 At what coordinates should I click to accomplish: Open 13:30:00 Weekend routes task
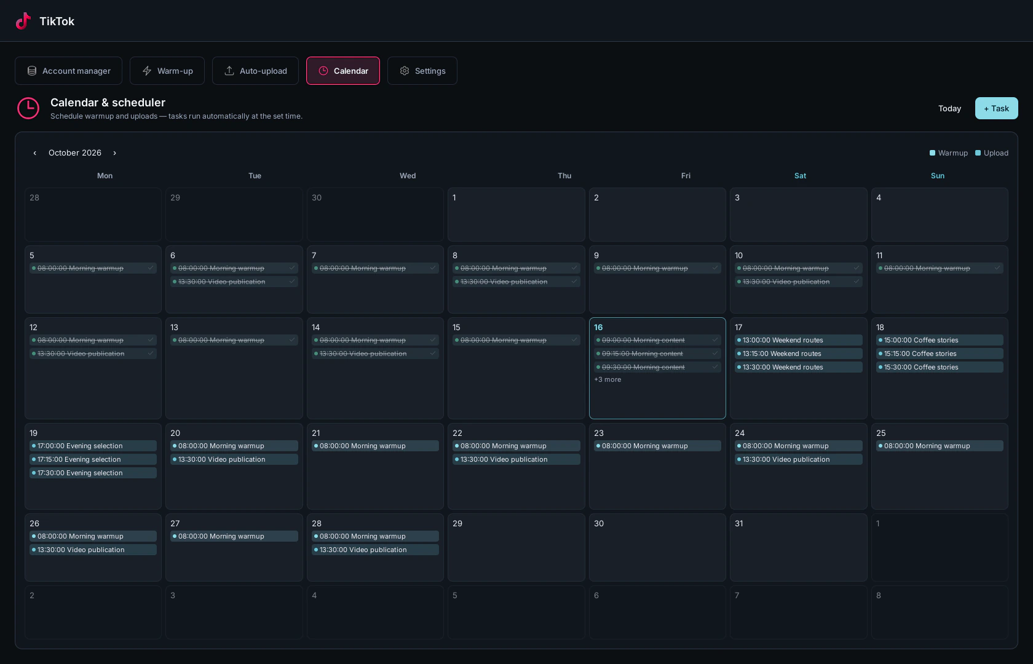click(x=798, y=367)
